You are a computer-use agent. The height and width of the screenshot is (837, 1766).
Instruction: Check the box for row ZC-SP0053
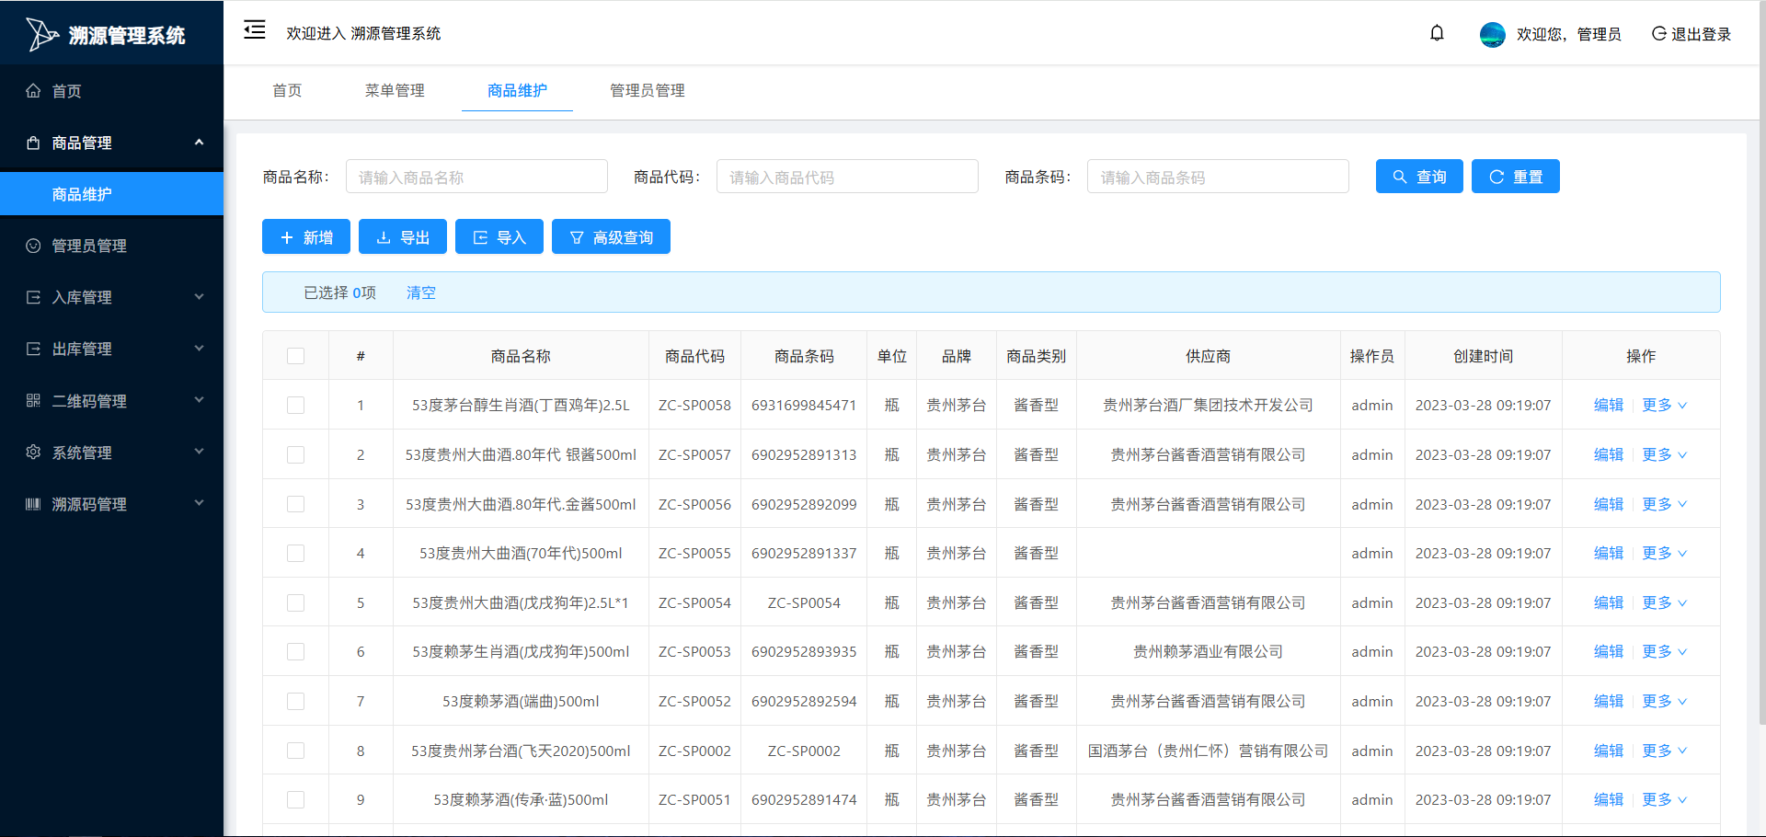point(295,651)
